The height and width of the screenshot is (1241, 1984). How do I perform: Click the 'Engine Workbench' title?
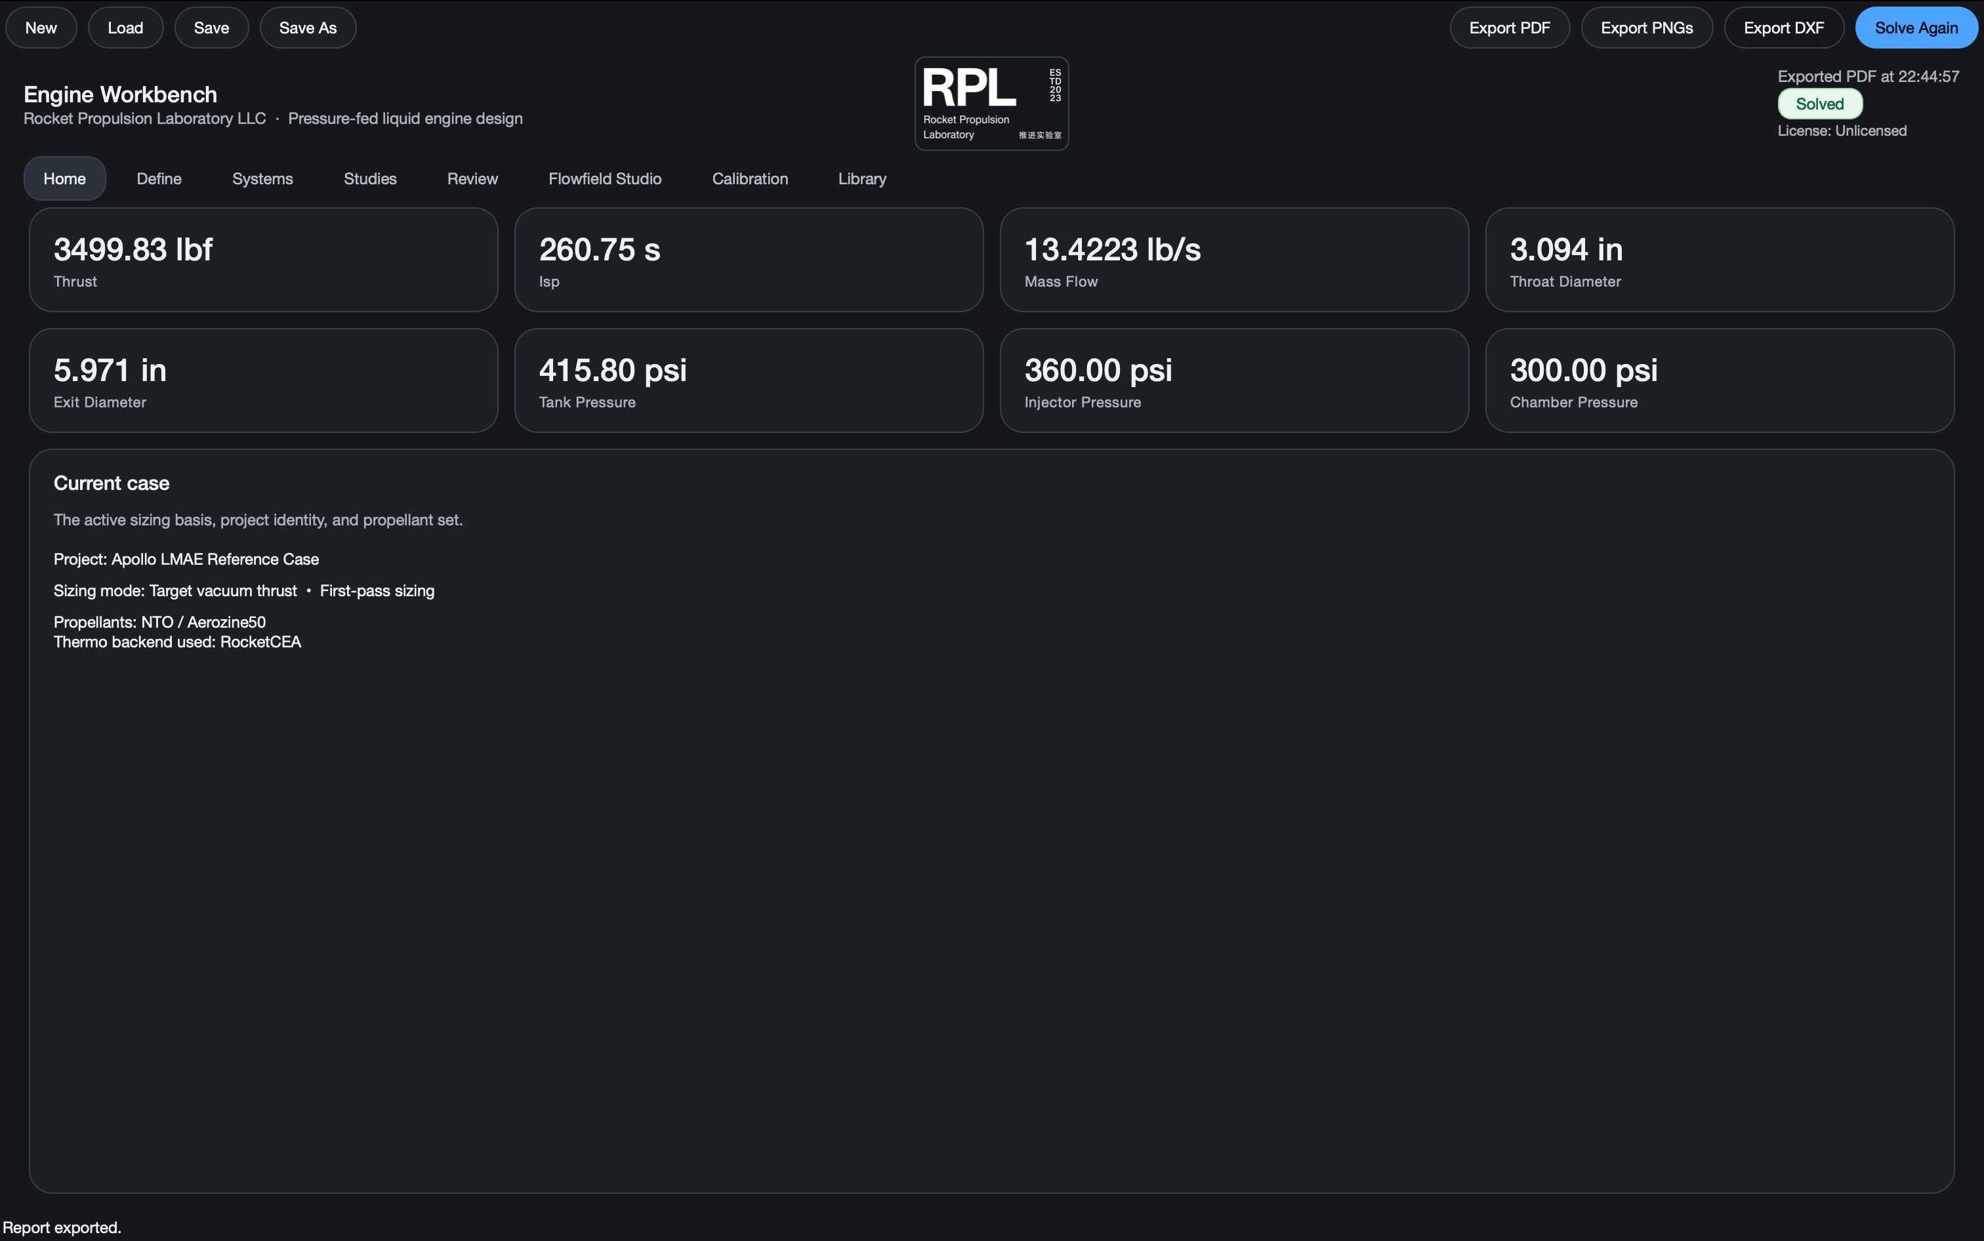click(x=121, y=94)
